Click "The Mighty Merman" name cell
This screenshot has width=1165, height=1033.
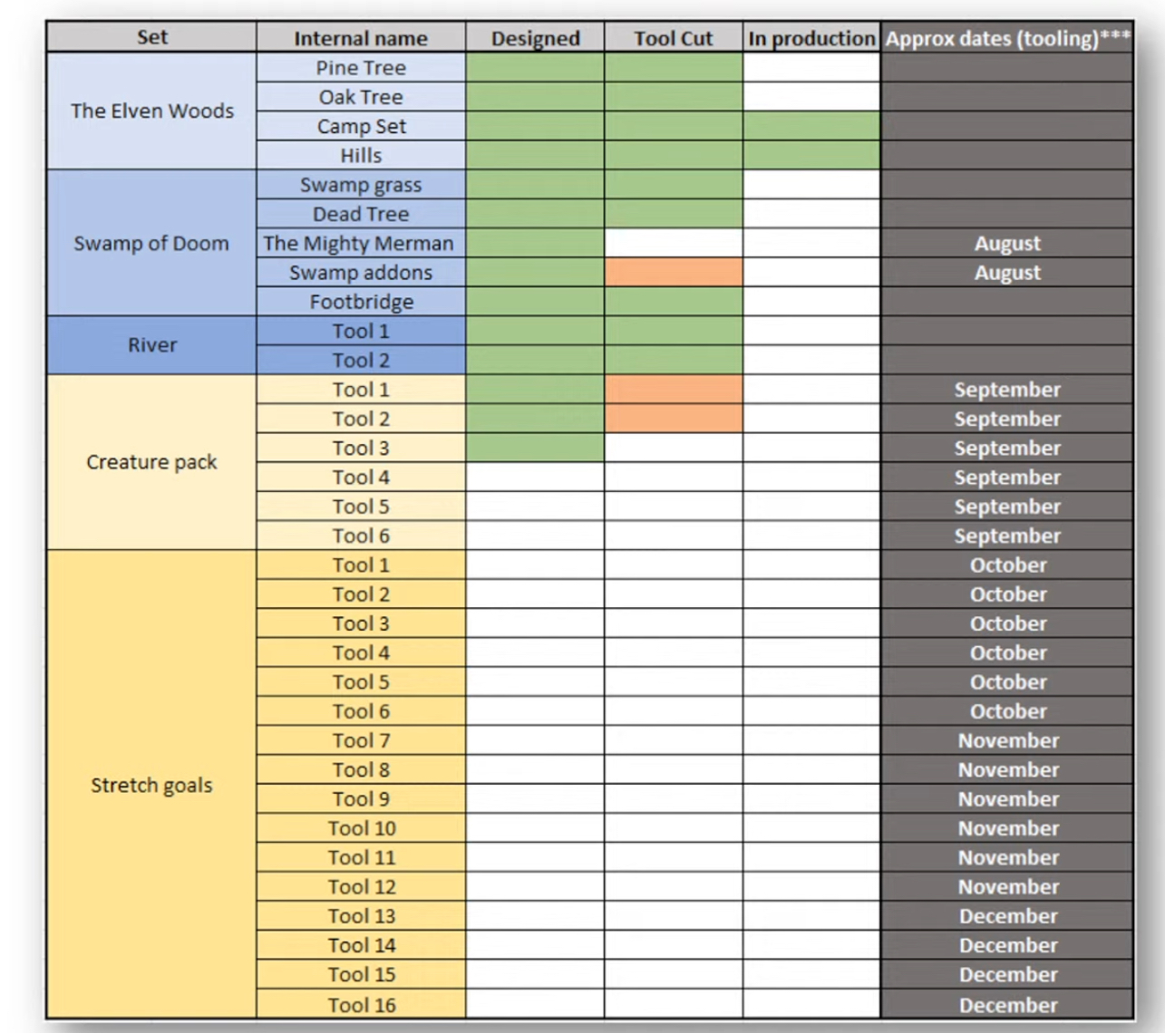click(360, 243)
